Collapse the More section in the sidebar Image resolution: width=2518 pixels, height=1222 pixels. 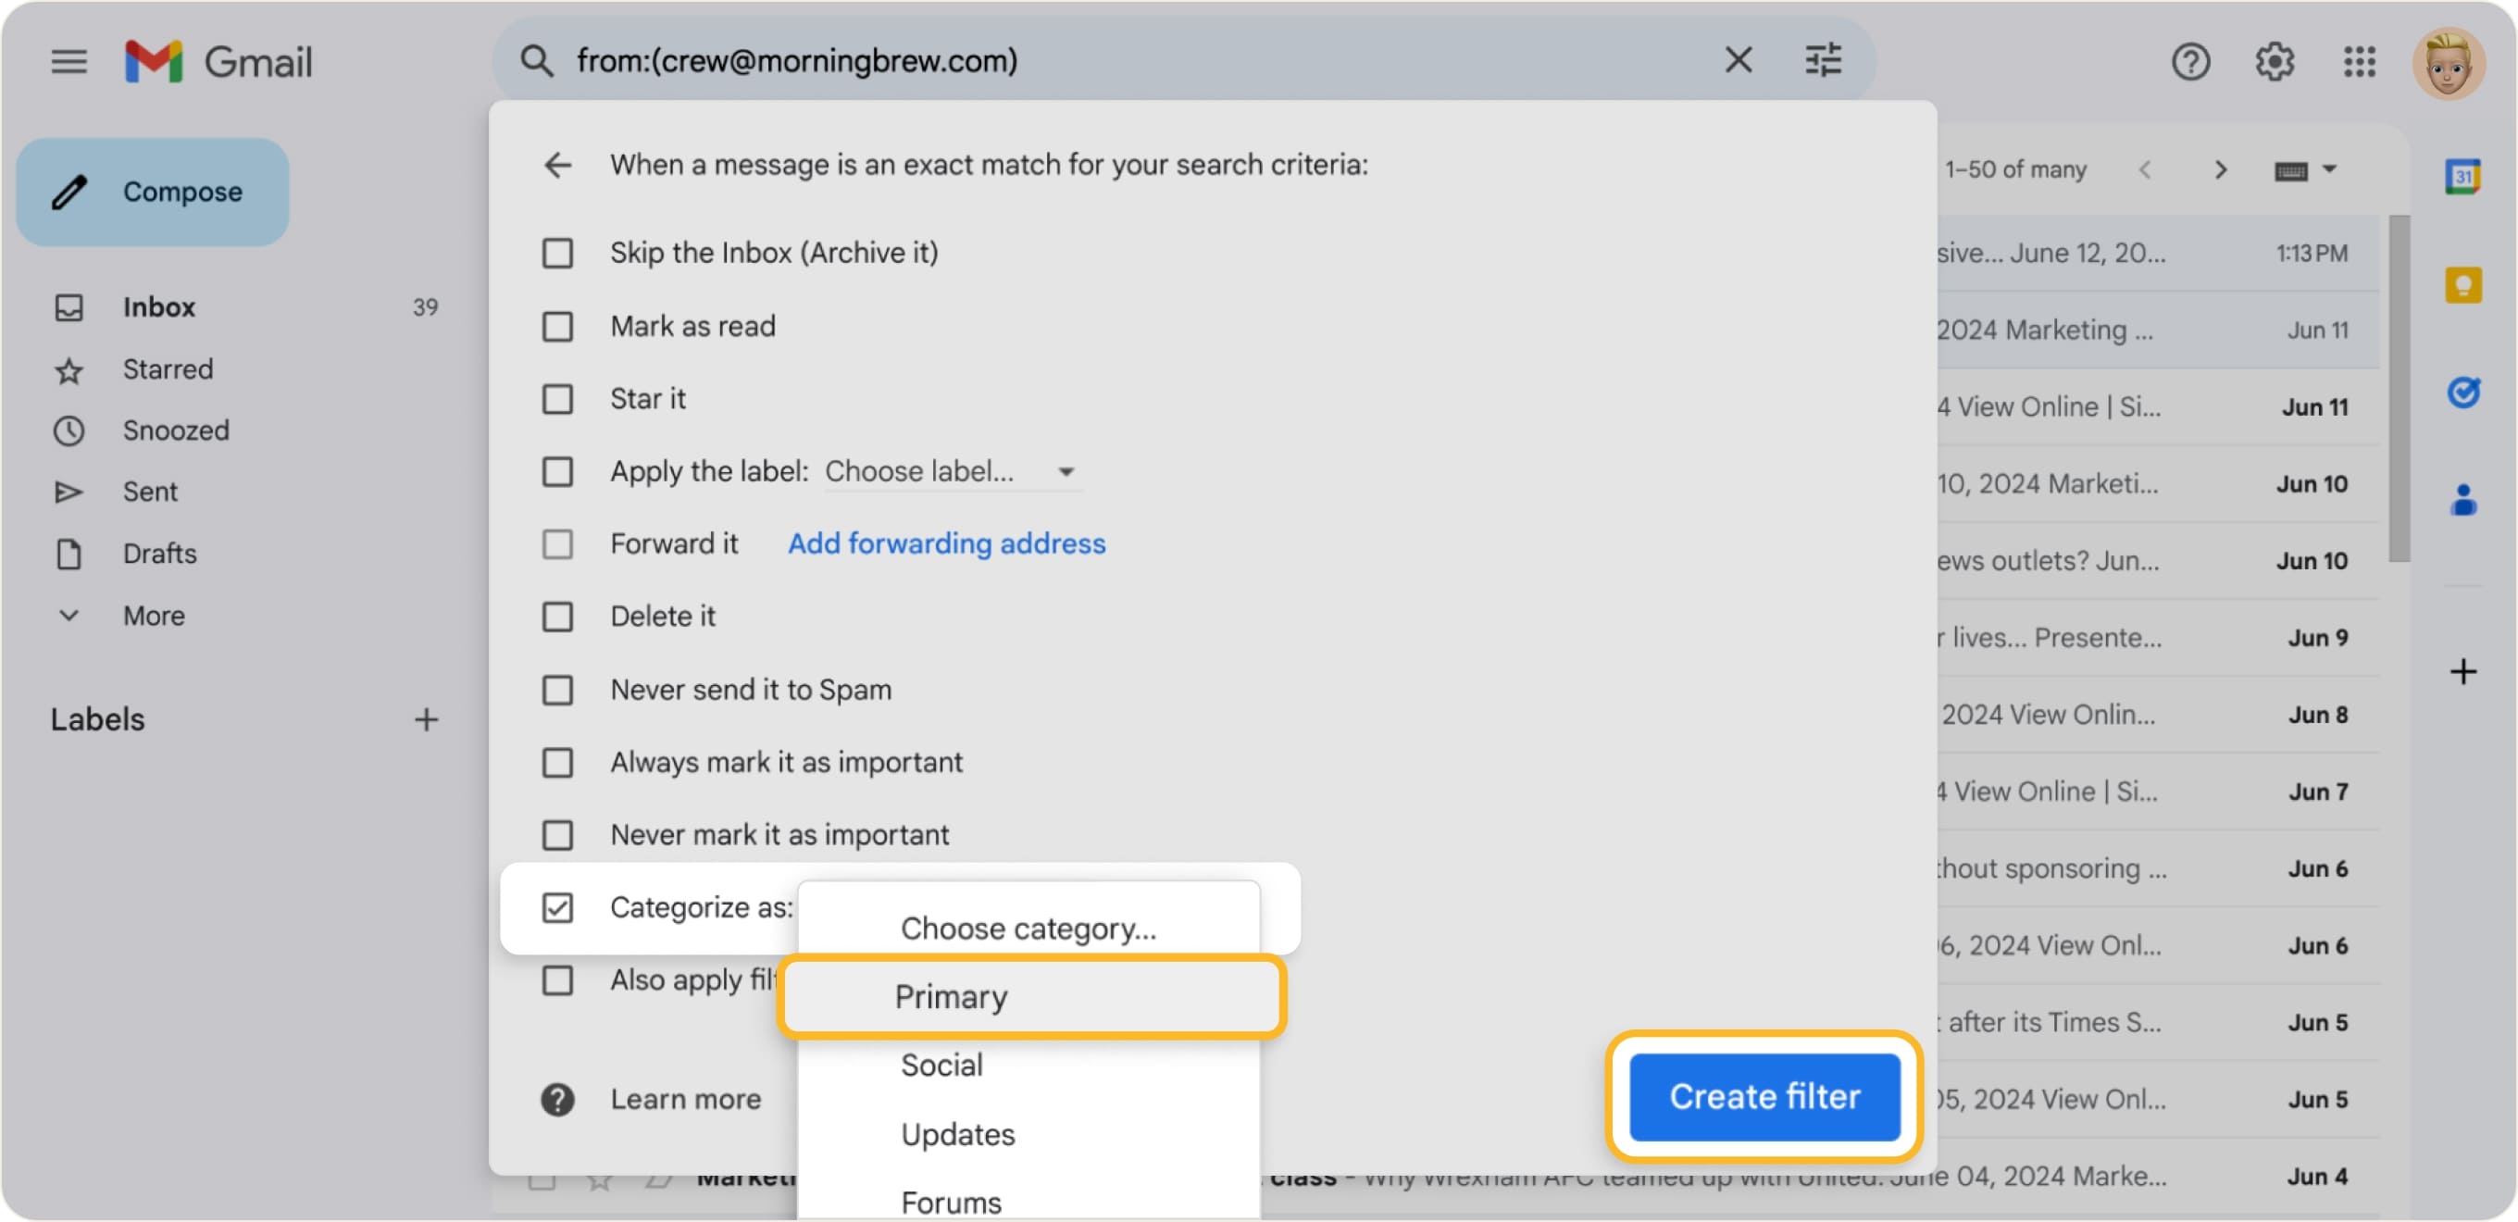click(69, 615)
